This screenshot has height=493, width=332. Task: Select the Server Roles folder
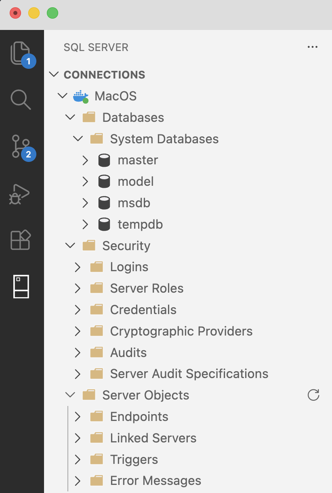pyautogui.click(x=146, y=288)
